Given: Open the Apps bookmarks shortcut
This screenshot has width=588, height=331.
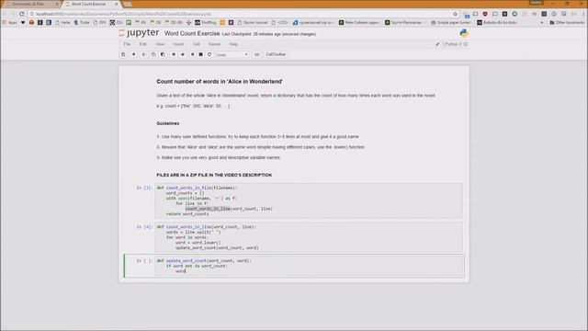Looking at the screenshot, I should click(x=10, y=22).
